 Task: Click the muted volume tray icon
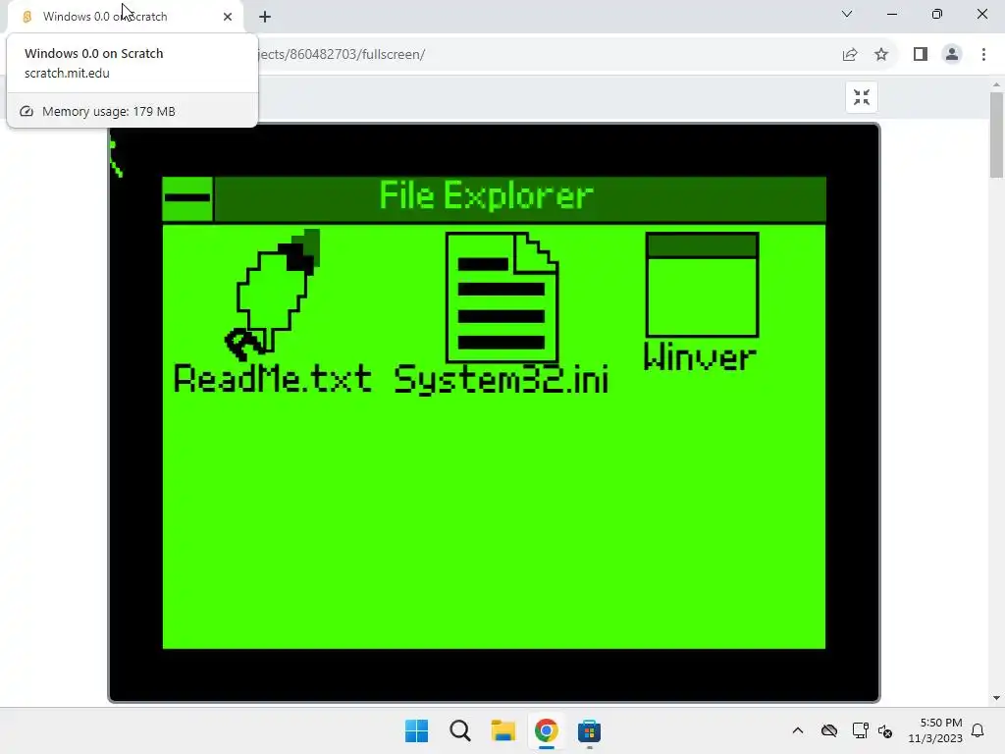click(885, 730)
